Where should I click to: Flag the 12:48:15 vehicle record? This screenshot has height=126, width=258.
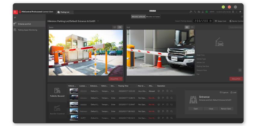click(163, 98)
